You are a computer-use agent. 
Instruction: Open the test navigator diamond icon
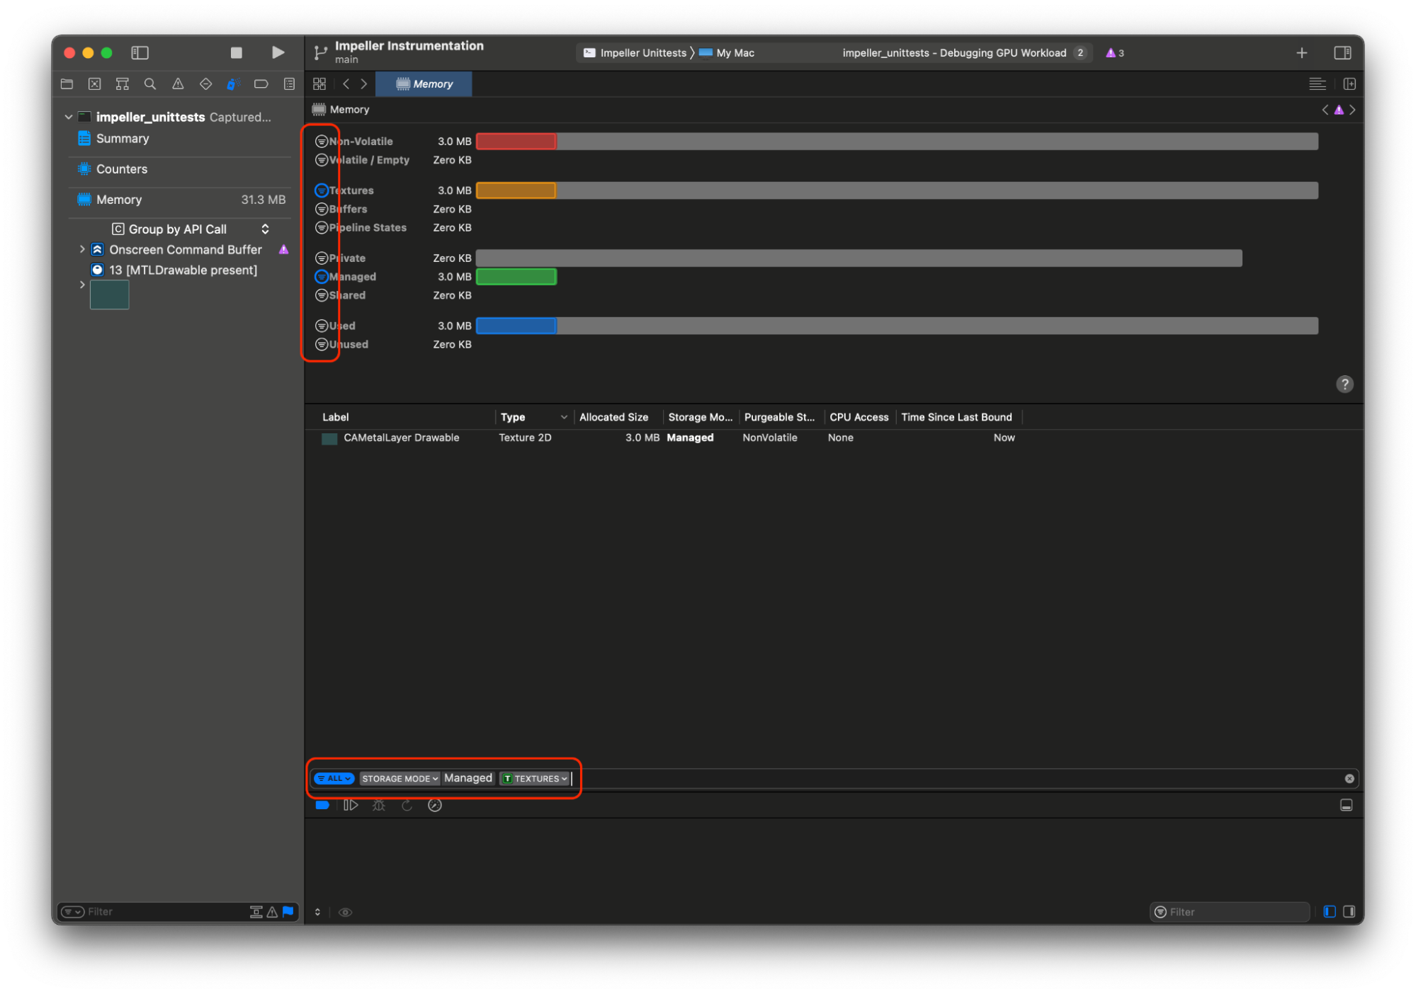click(x=205, y=84)
